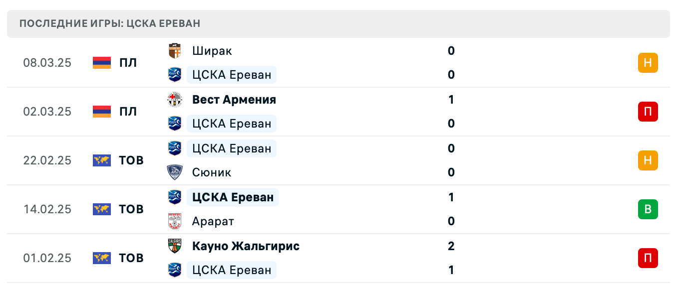
Task: Select the Кауно Жальгирис team badge
Action: [x=175, y=246]
